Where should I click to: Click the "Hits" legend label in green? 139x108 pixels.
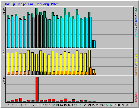(136, 11)
